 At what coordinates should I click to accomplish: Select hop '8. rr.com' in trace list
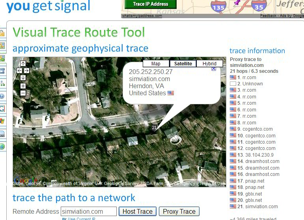[x=246, y=122]
